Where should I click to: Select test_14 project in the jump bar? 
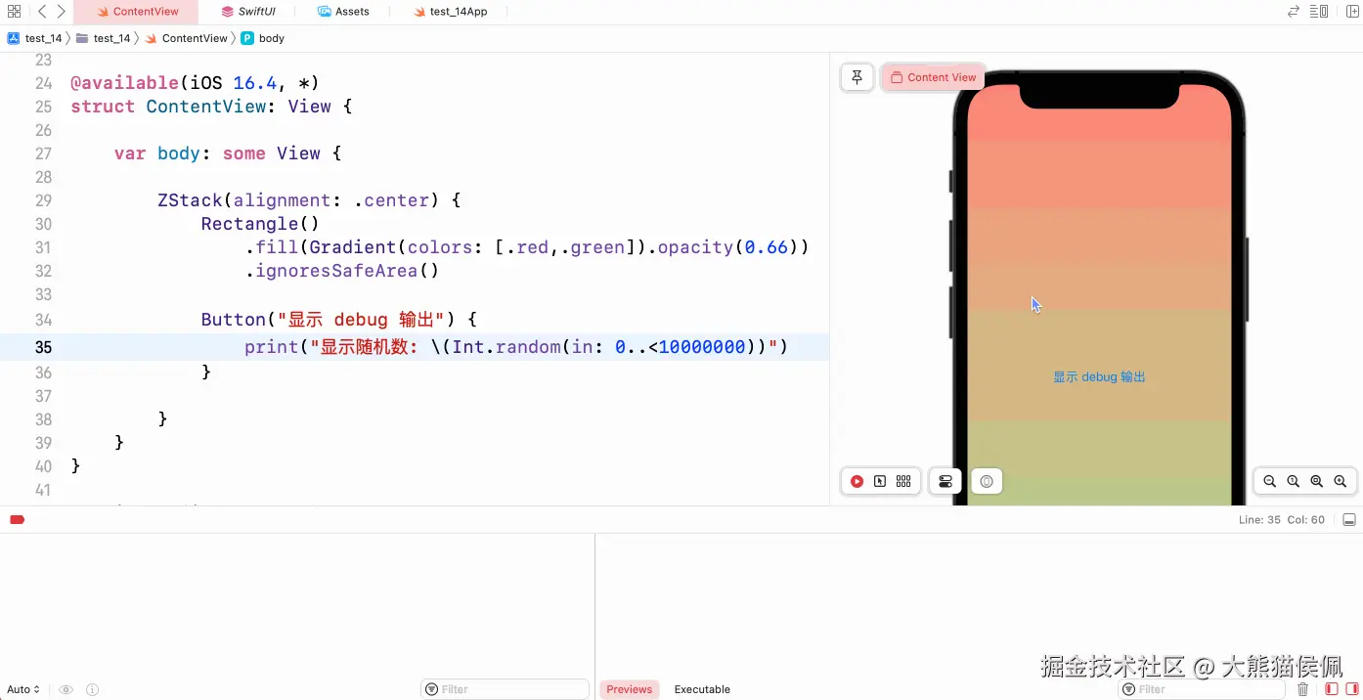click(x=35, y=38)
